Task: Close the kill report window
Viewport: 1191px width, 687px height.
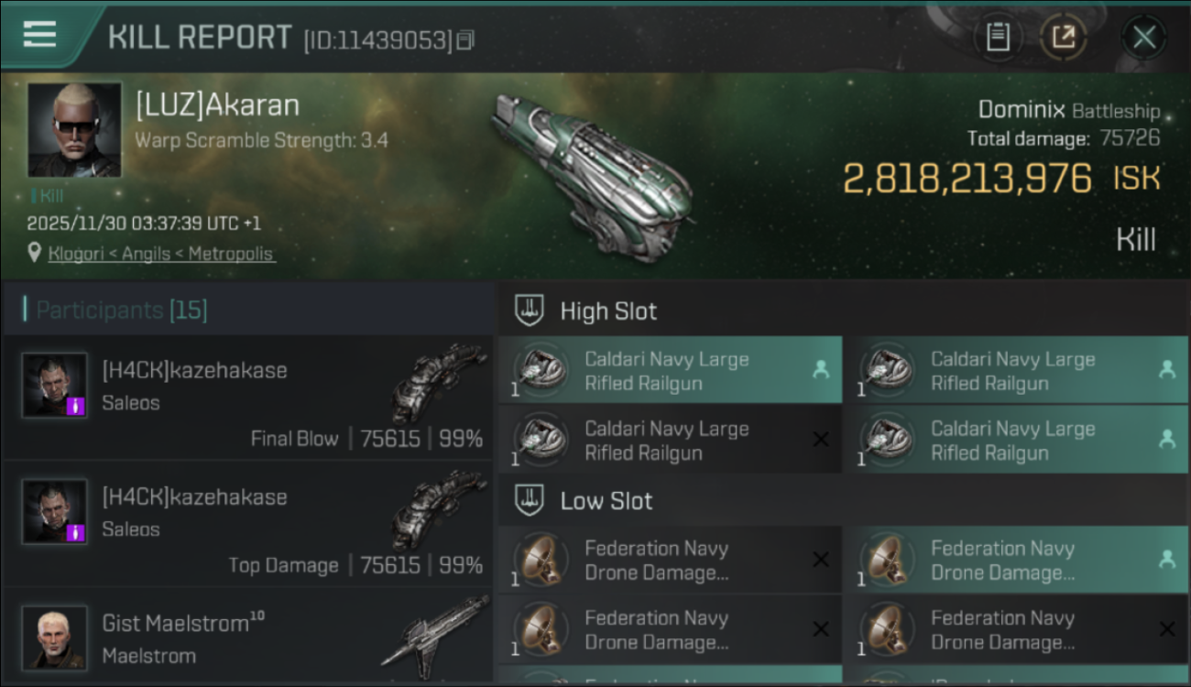Action: pos(1143,38)
